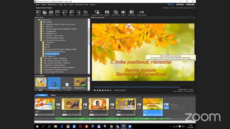This screenshot has height=129, width=230.
Task: Open the Звук menu
Action: pyautogui.click(x=65, y=5)
